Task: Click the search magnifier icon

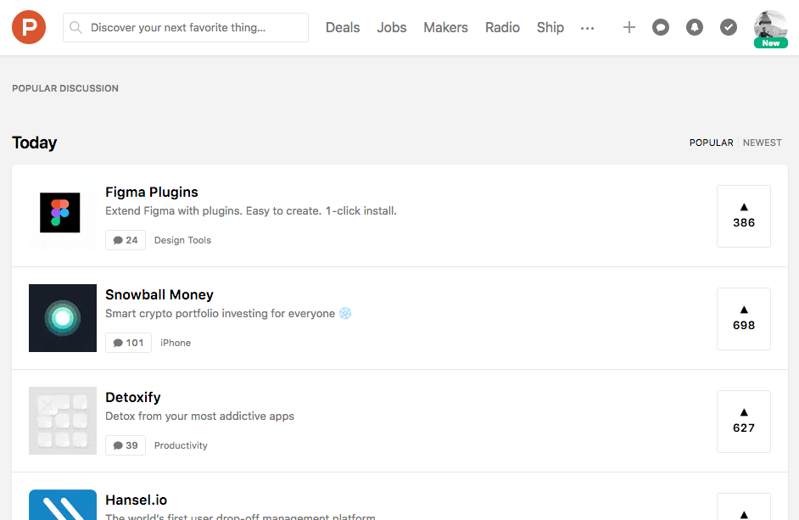Action: coord(76,27)
